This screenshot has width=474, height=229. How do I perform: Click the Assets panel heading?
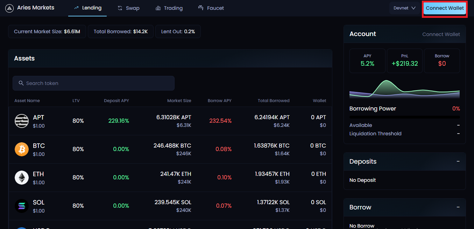coord(24,58)
